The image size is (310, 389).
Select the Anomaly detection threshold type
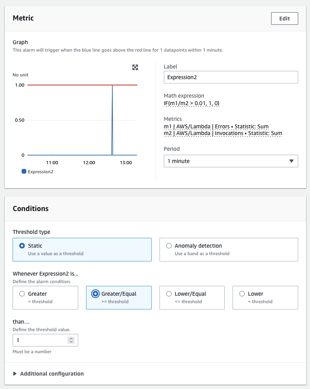[x=229, y=250]
